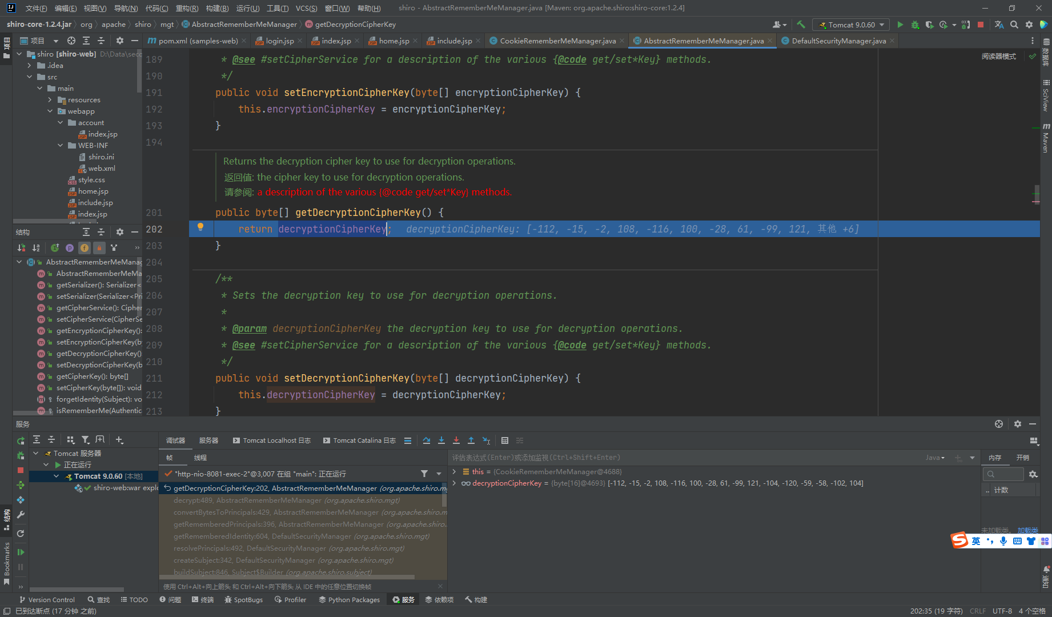
Task: Collapse the webapp folder in project tree
Action: pyautogui.click(x=50, y=111)
